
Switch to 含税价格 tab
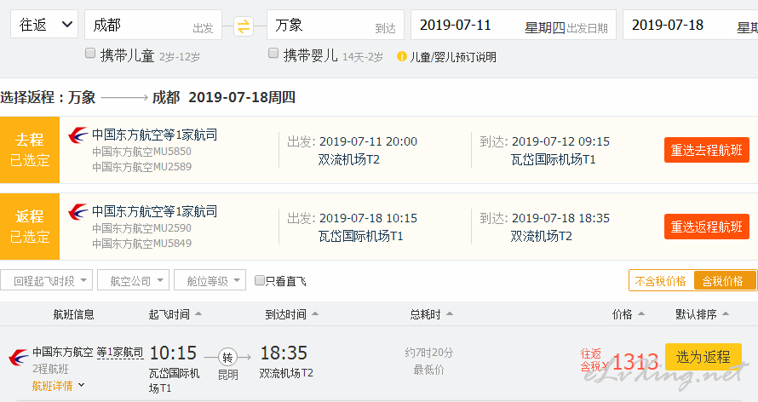(723, 281)
